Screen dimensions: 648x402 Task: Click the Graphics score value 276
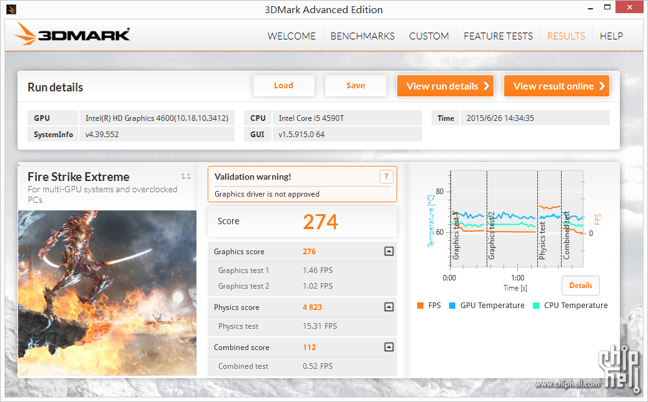309,252
